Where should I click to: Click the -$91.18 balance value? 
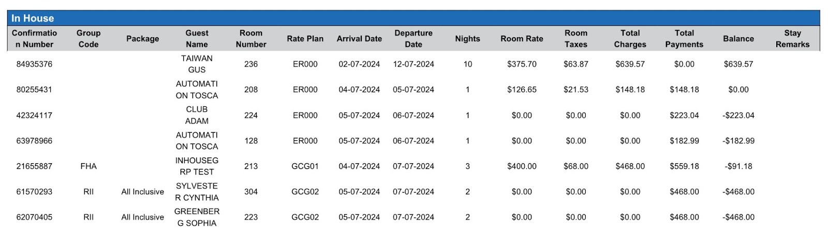tap(738, 166)
